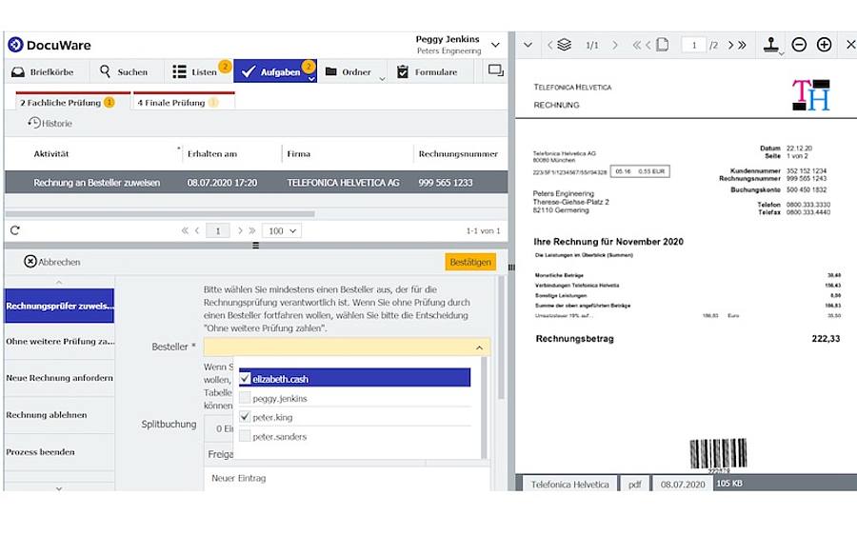Open the viewer toolbar collapse chevron
The width and height of the screenshot is (857, 536).
[x=528, y=45]
